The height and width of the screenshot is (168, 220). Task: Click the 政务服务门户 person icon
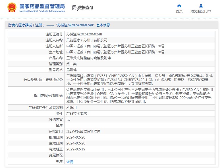tap(201, 6)
